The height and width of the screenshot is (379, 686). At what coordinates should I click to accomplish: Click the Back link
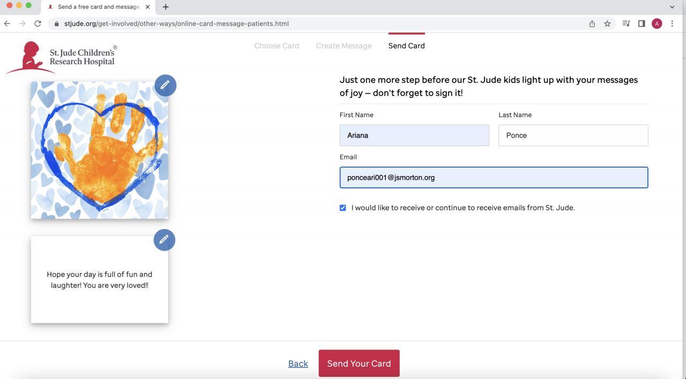click(x=298, y=363)
